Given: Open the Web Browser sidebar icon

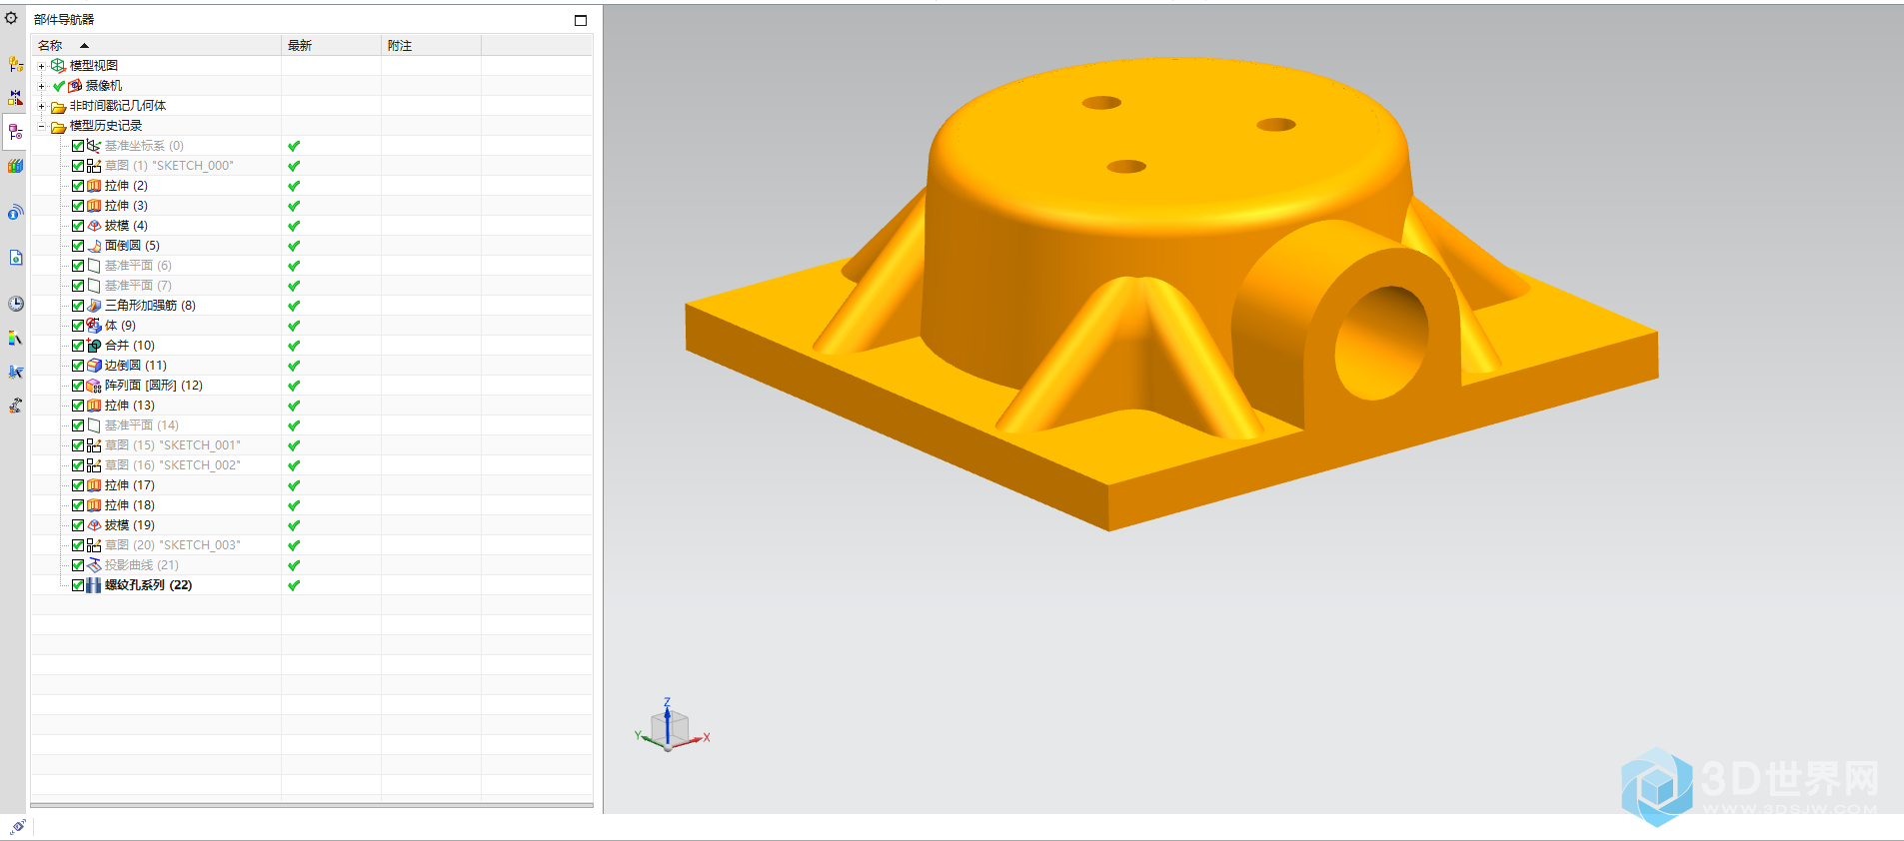Looking at the screenshot, I should (x=15, y=258).
